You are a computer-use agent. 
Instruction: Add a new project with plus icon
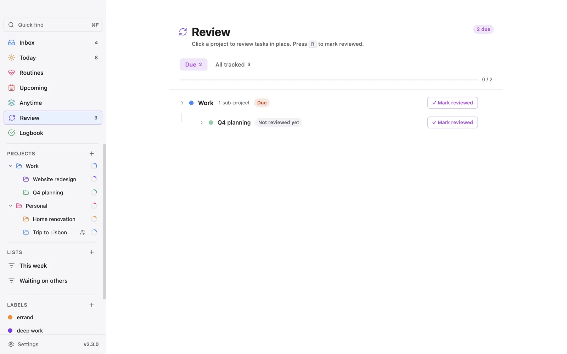92,154
